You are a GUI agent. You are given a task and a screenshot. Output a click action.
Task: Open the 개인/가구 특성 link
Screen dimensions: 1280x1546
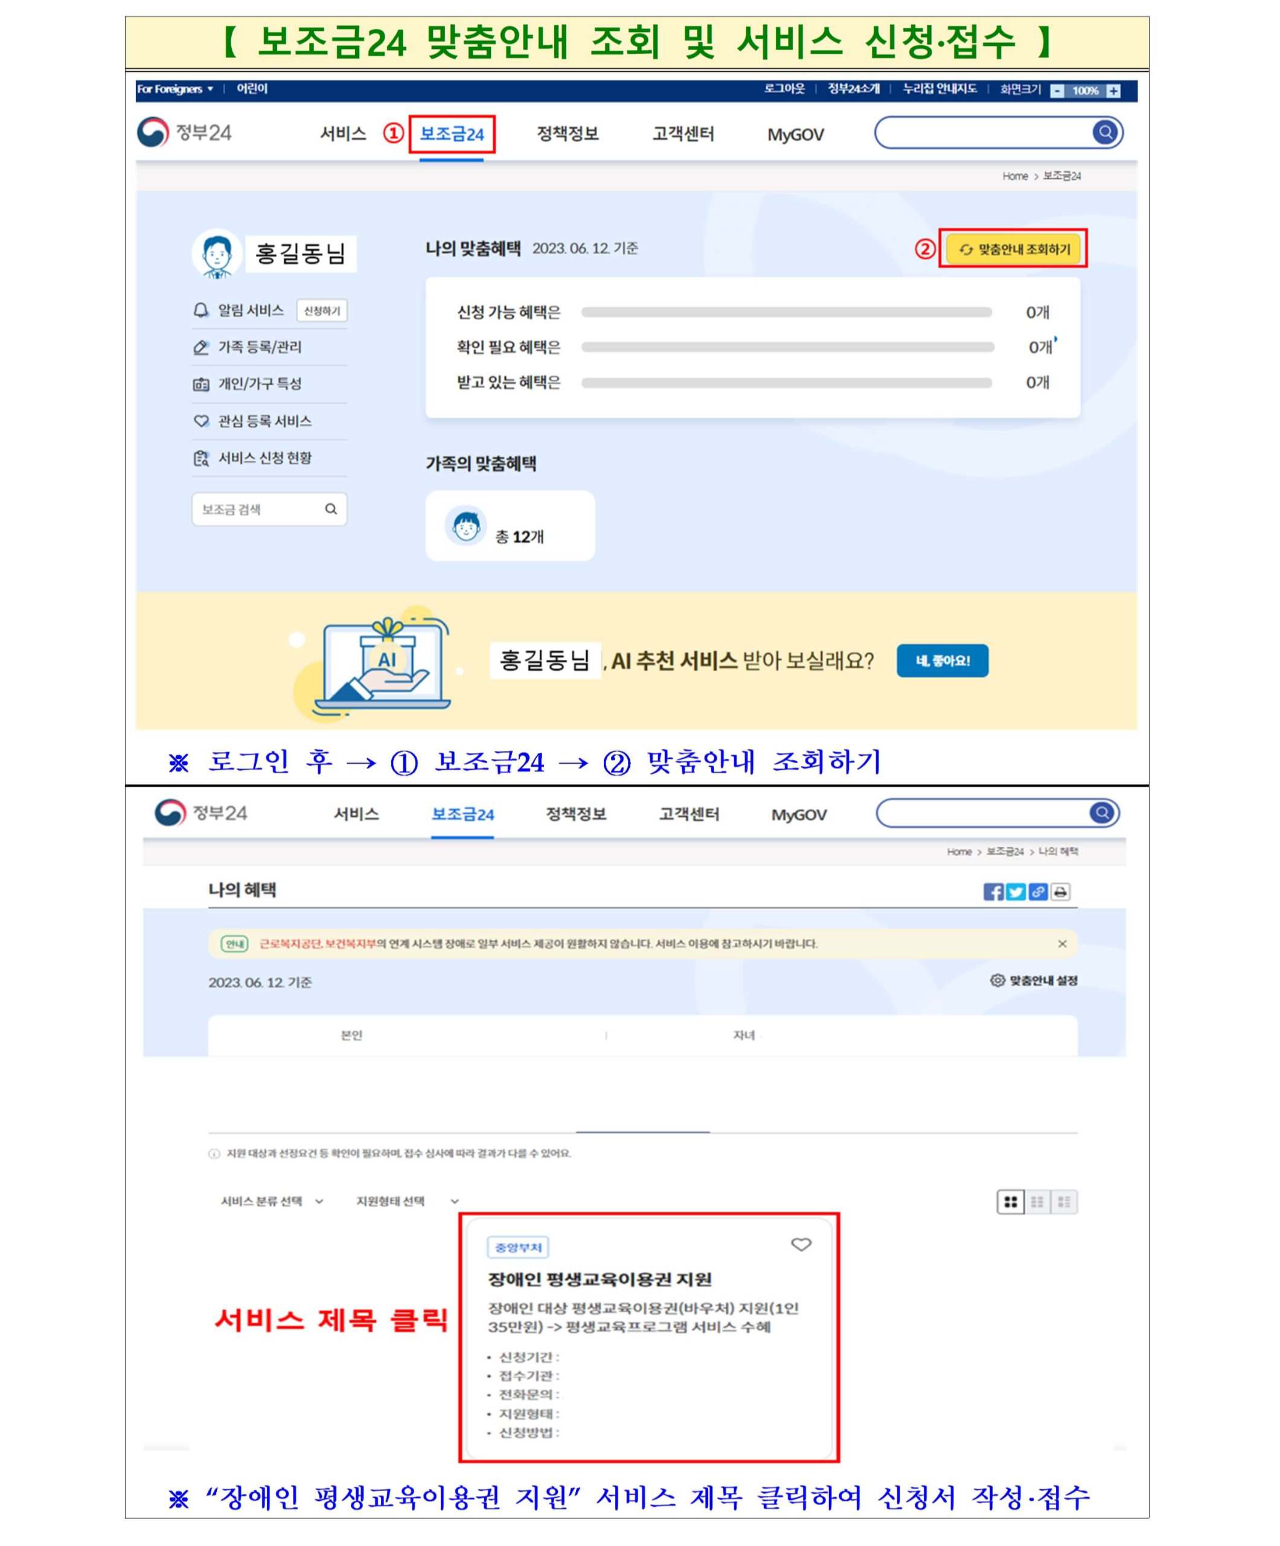259,383
